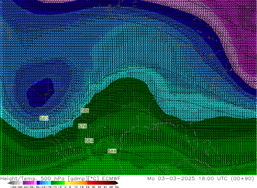Click the 588 contour label
This screenshot has width=257, height=188.
pos(112,151)
